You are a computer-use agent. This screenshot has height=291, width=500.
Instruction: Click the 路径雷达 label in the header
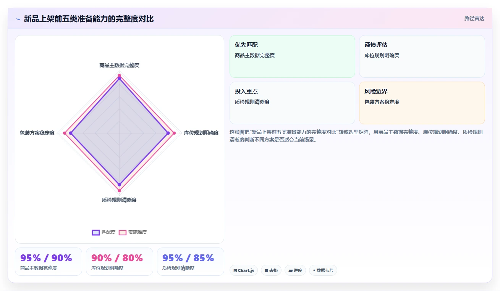pyautogui.click(x=474, y=18)
